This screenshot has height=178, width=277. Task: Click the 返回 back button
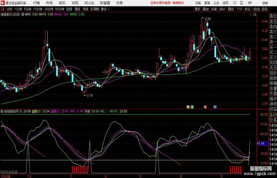tap(264, 9)
